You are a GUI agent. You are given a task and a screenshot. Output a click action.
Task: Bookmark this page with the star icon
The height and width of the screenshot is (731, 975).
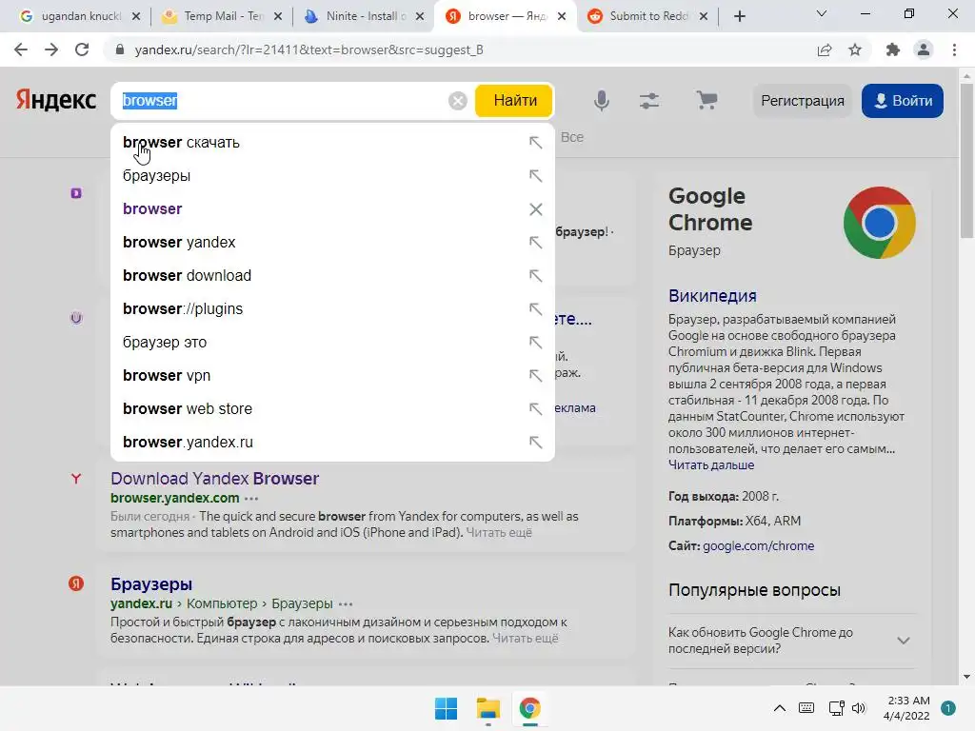855,49
